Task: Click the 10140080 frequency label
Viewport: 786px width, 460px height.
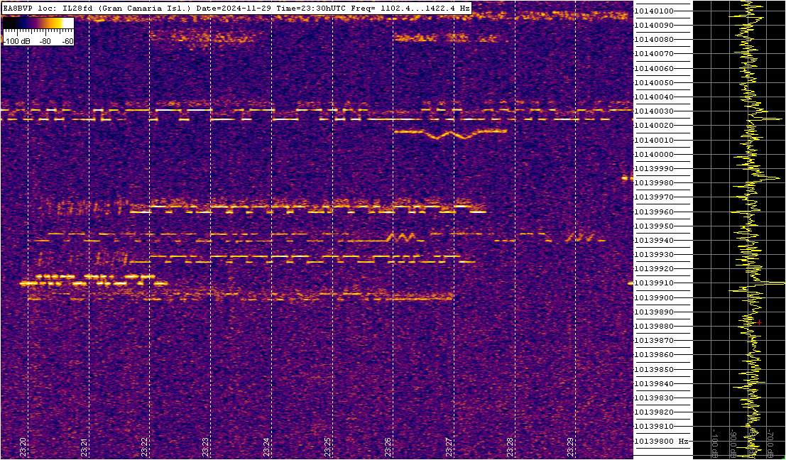Action: [x=654, y=39]
